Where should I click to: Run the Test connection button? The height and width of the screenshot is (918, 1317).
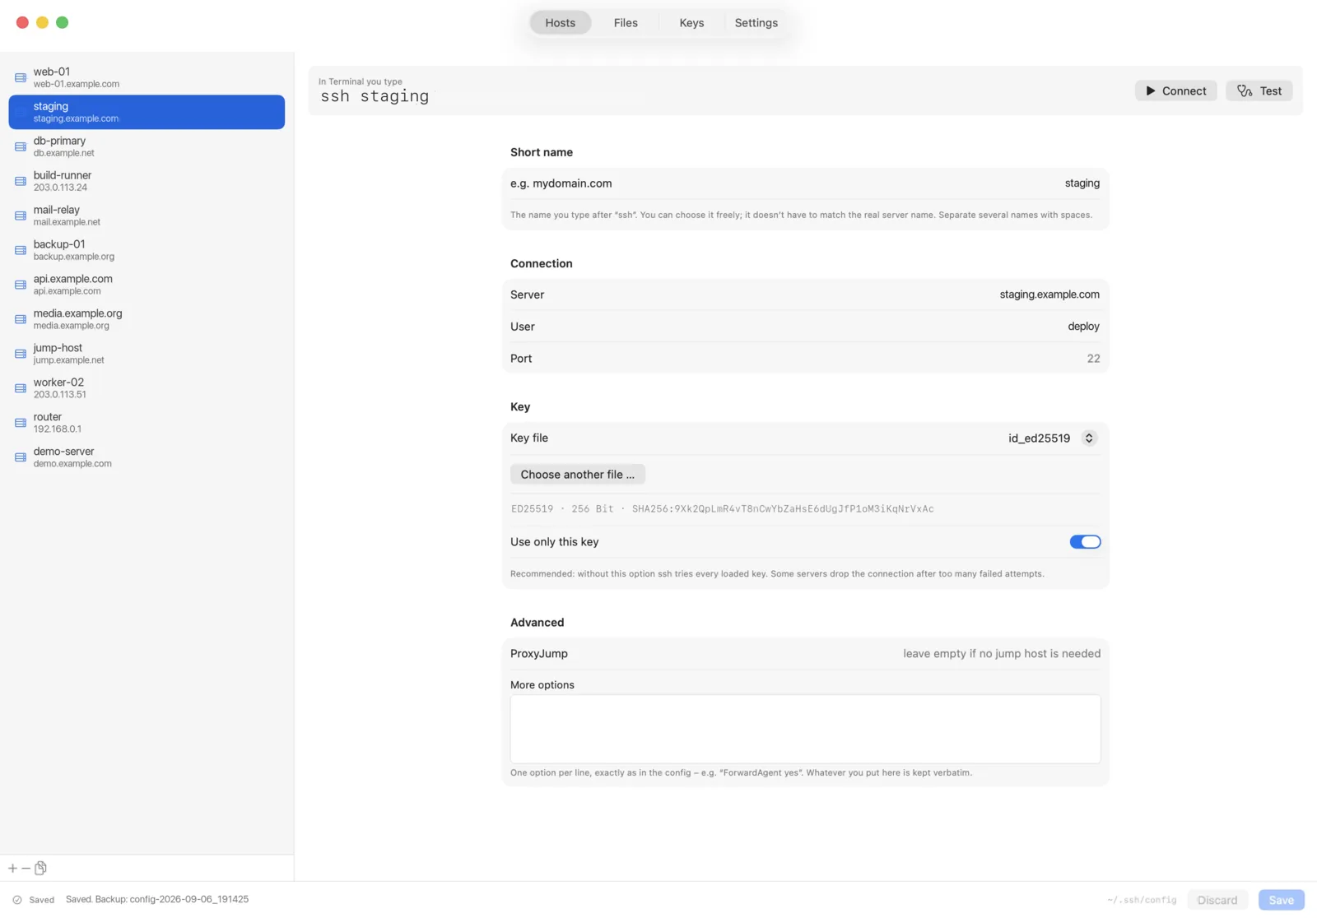point(1259,91)
